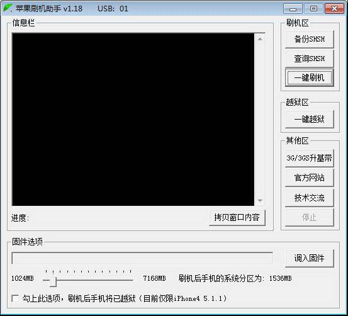Image resolution: width=348 pixels, height=316 pixels.
Task: Click the info console scroll down arrow
Action: tap(260, 200)
